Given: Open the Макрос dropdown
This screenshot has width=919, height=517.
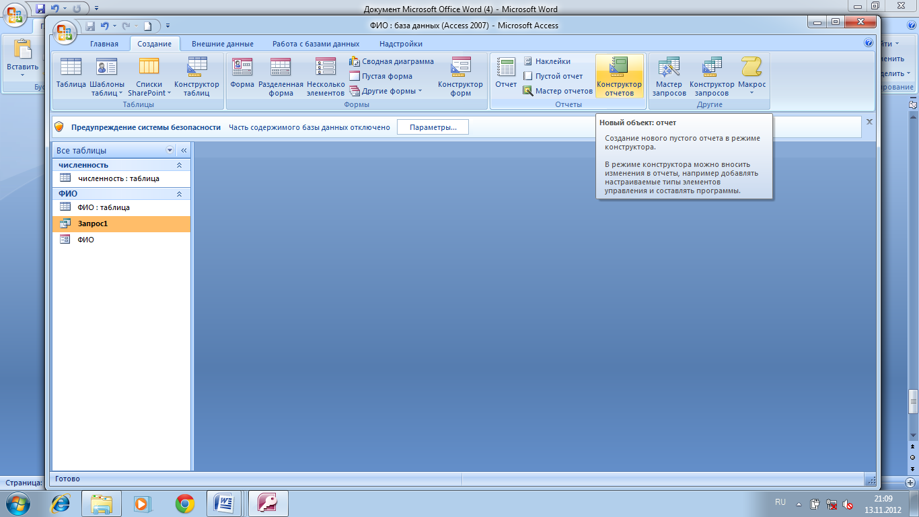Looking at the screenshot, I should tap(751, 76).
